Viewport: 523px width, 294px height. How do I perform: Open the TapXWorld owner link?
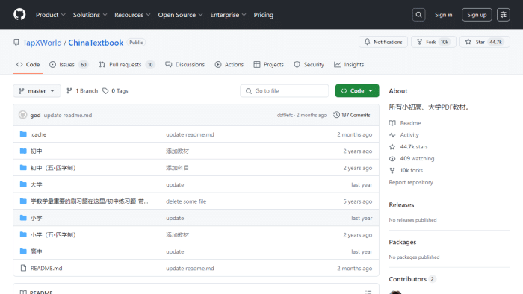[x=42, y=43]
